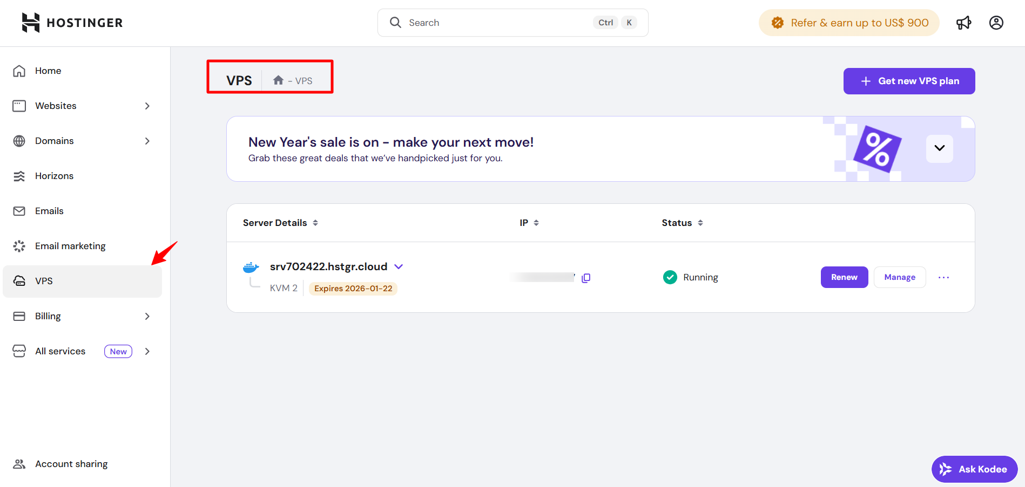Click the VPS breadcrumb text

(304, 81)
